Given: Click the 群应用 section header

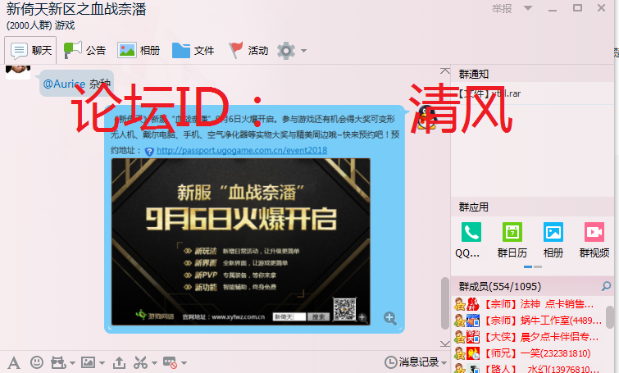Looking at the screenshot, I should coord(473,207).
